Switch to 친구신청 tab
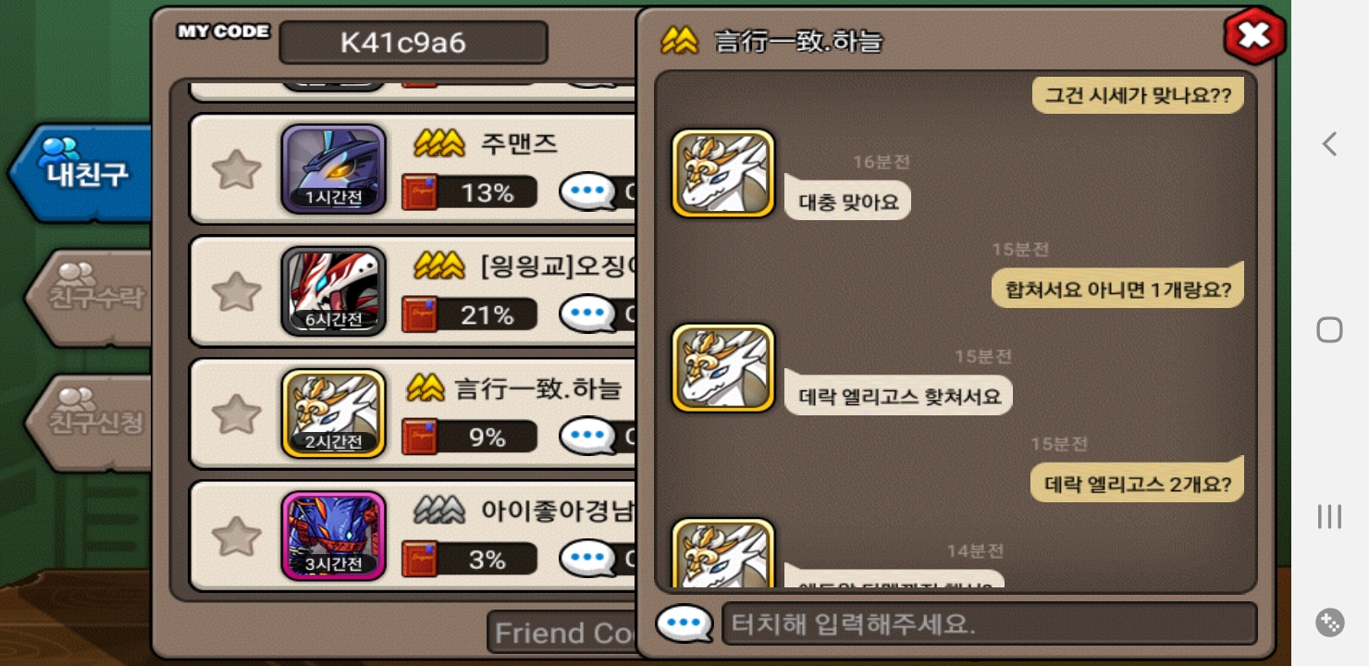Image resolution: width=1369 pixels, height=666 pixels. pyautogui.click(x=92, y=423)
